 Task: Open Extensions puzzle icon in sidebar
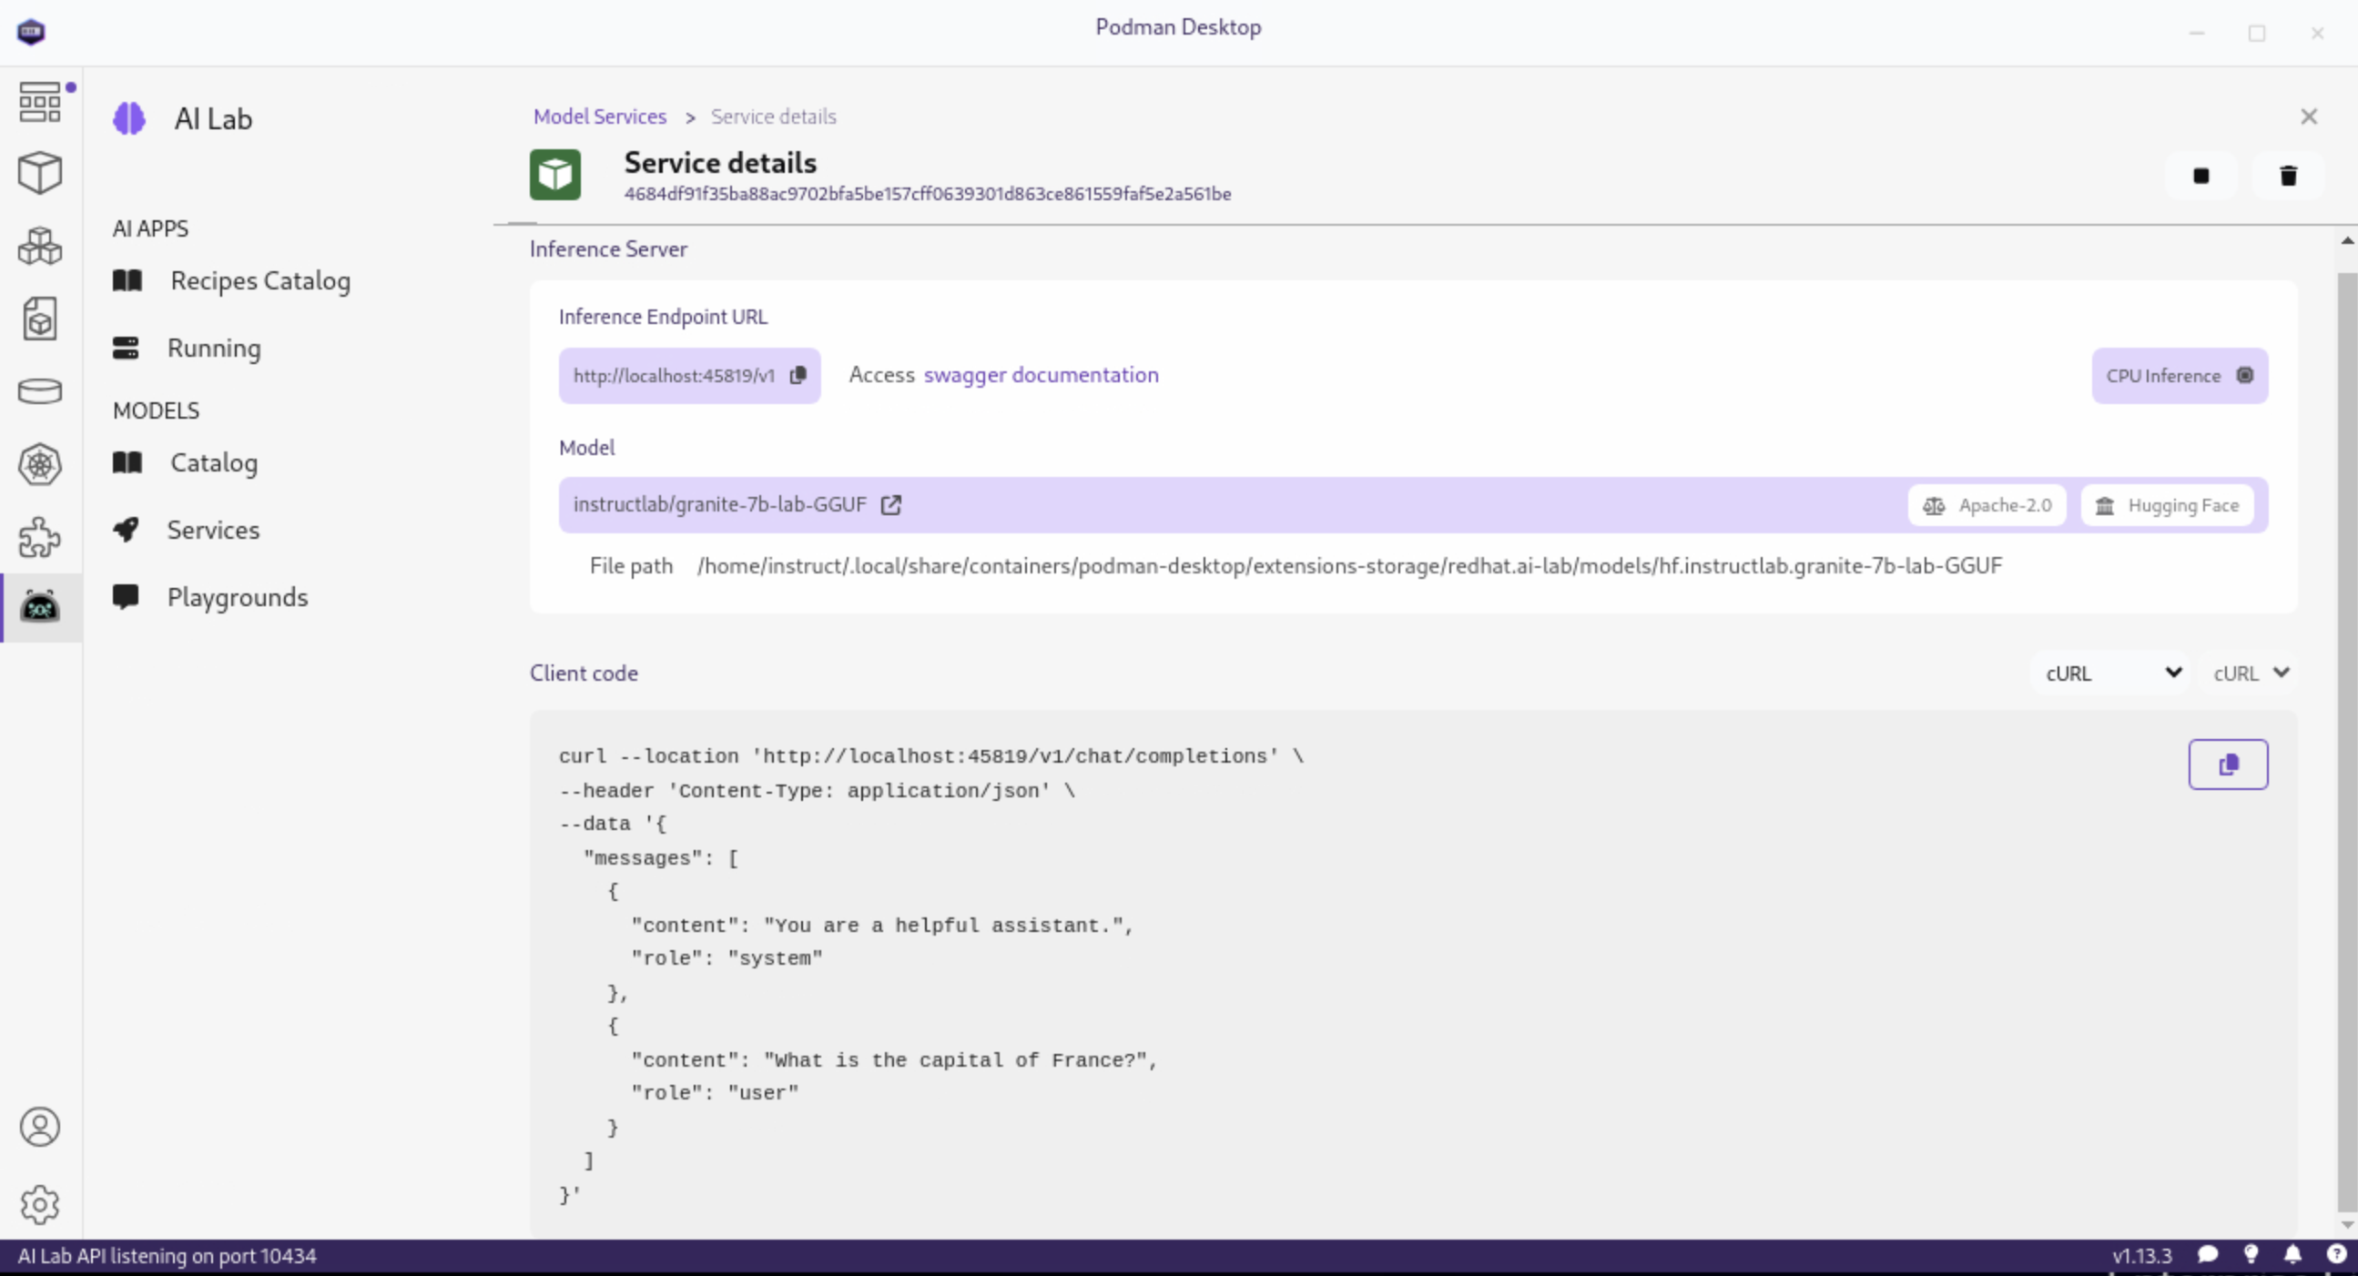pos(39,537)
